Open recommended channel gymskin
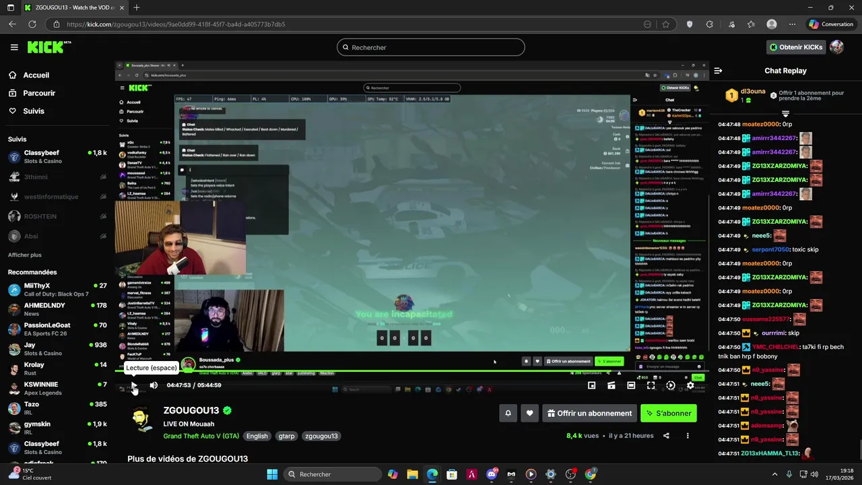This screenshot has width=862, height=485. pyautogui.click(x=57, y=428)
